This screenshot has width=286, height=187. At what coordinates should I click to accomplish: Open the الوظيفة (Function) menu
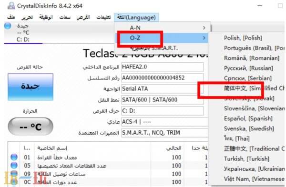pyautogui.click(x=46, y=17)
